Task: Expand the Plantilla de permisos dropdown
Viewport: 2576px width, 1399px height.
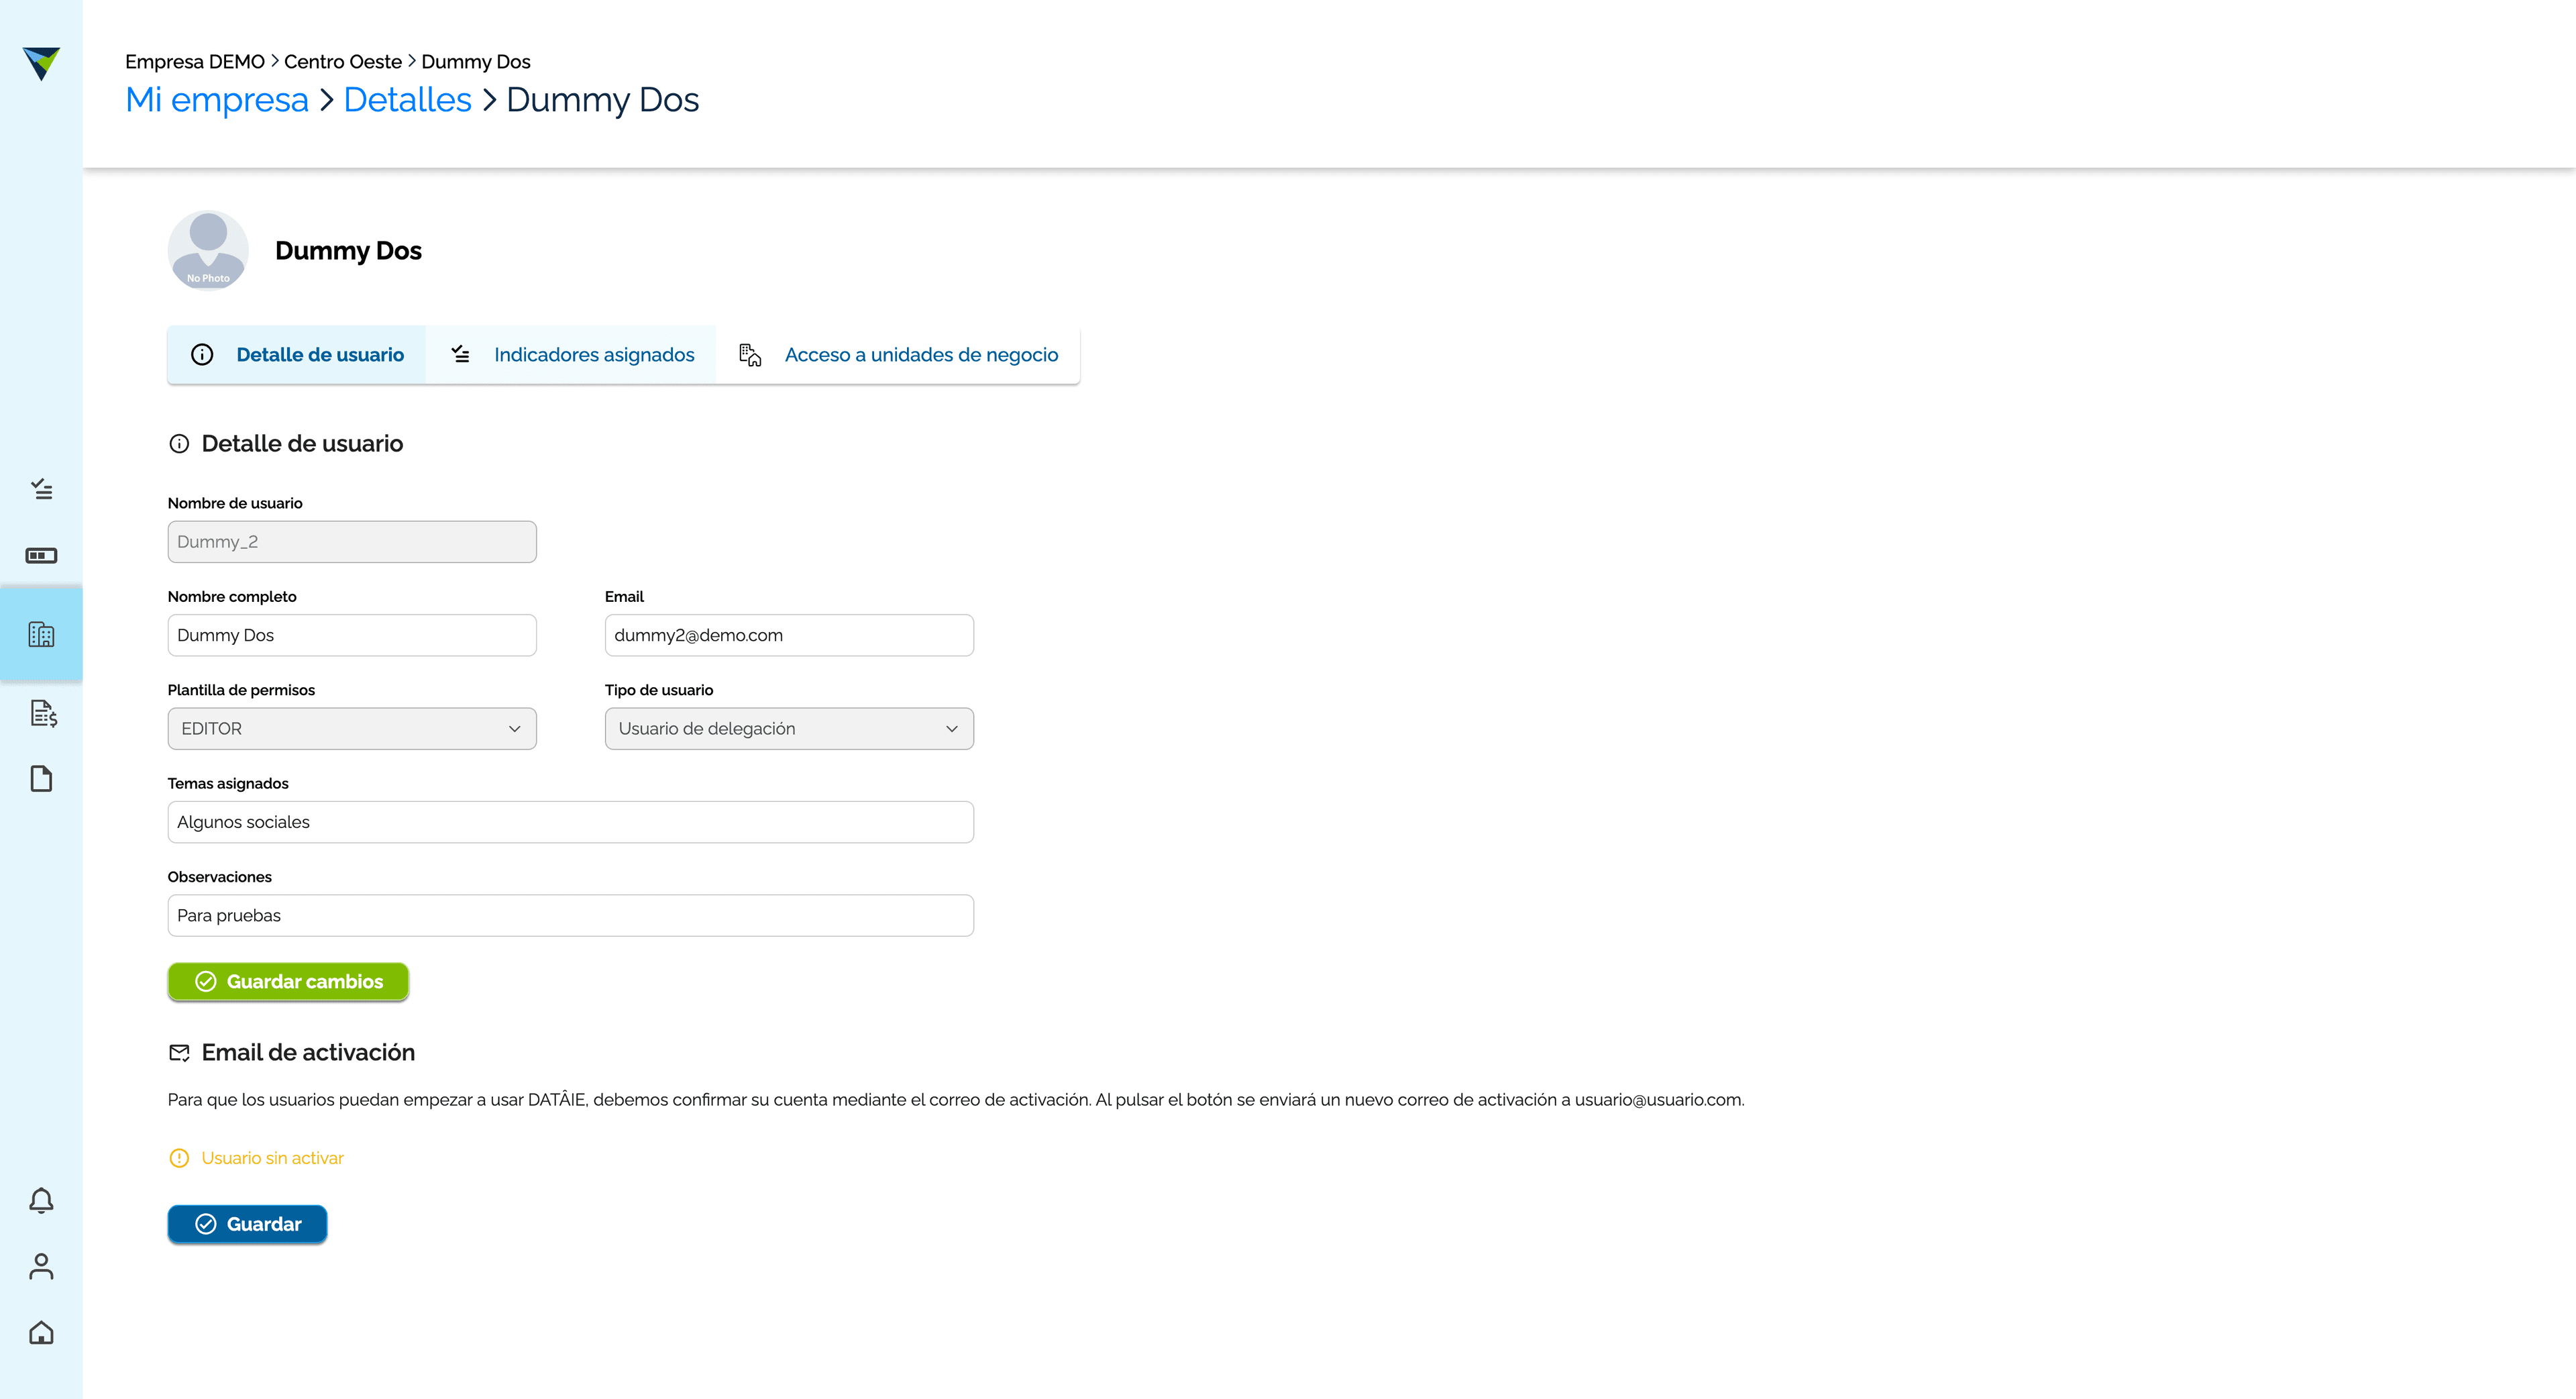Action: [352, 729]
